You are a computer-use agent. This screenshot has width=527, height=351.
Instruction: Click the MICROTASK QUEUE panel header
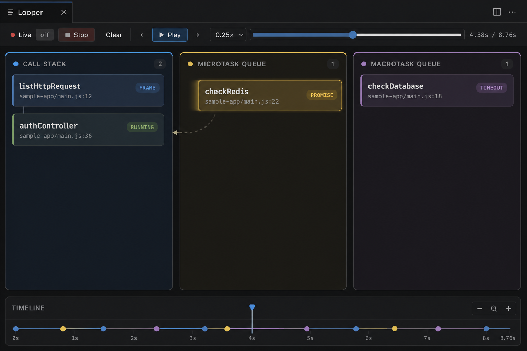(x=232, y=64)
